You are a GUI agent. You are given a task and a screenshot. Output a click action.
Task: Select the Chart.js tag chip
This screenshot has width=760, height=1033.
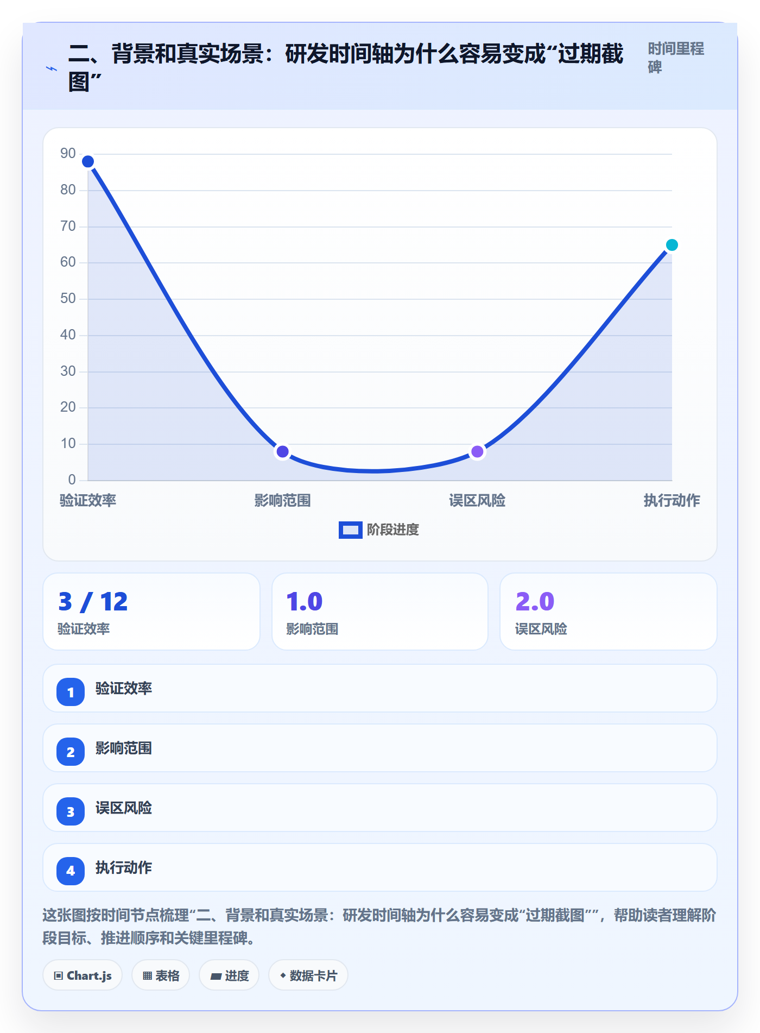(83, 975)
